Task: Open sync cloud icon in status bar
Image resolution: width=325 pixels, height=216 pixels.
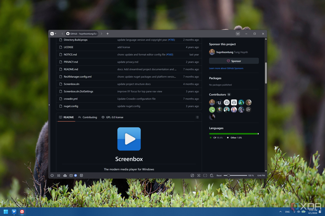Action: coord(65,175)
